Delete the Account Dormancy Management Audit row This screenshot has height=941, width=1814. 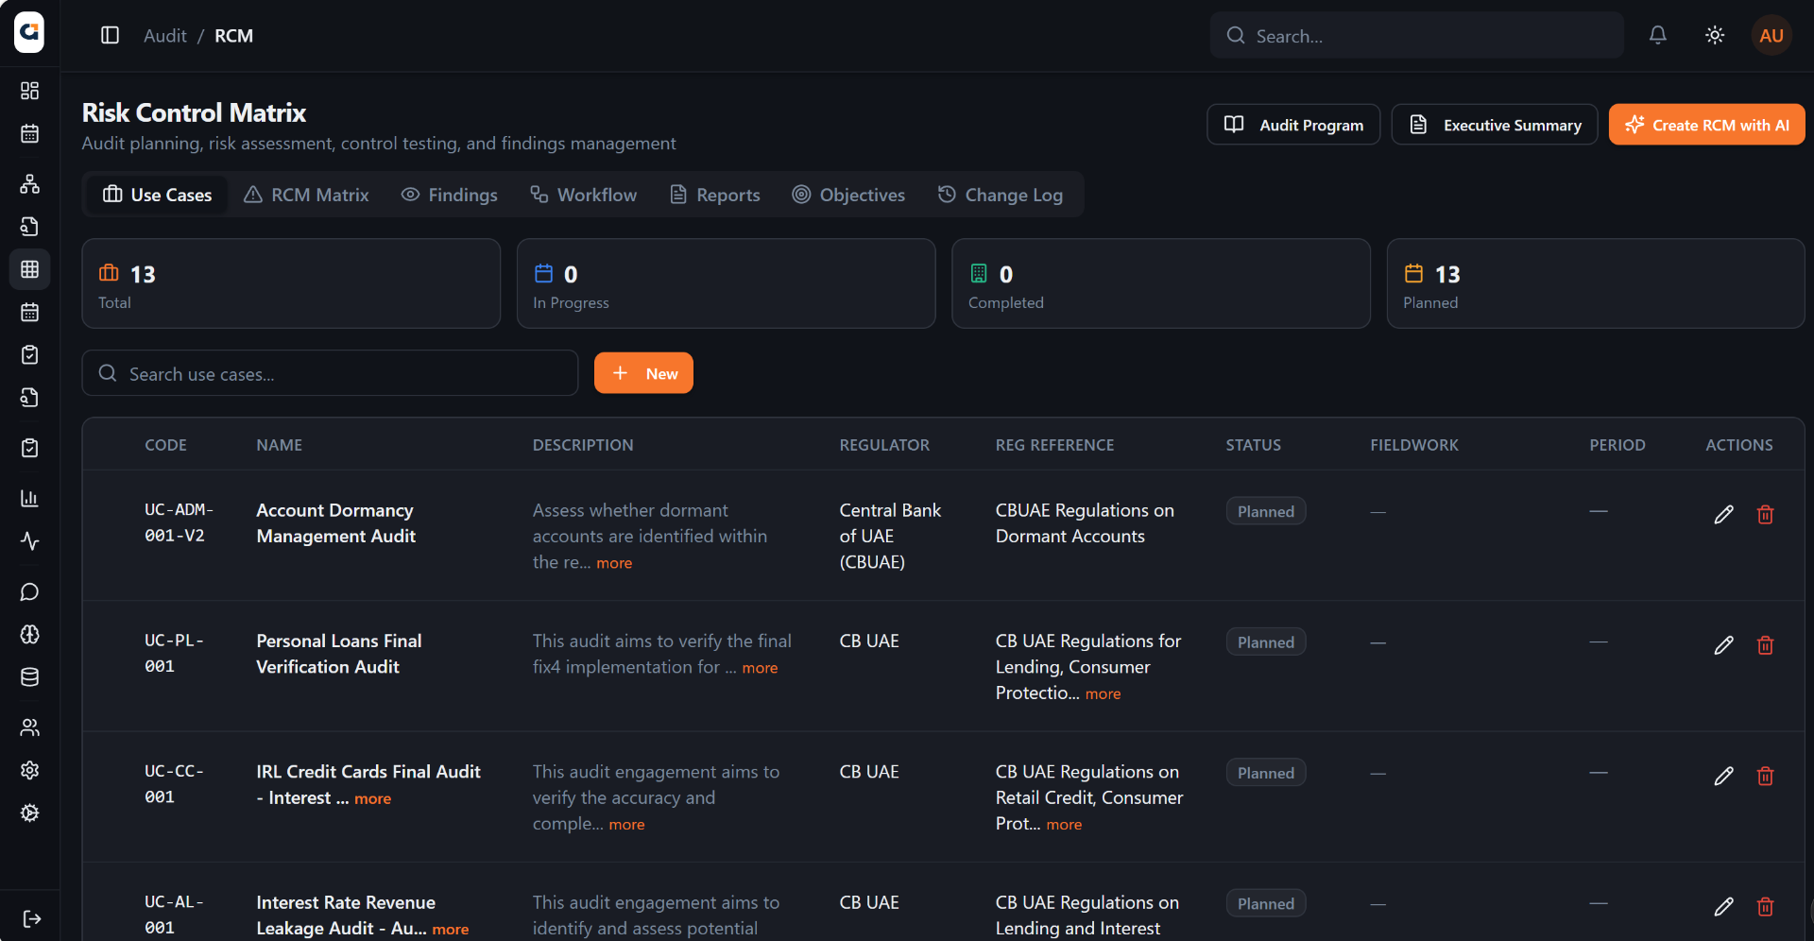1765,515
